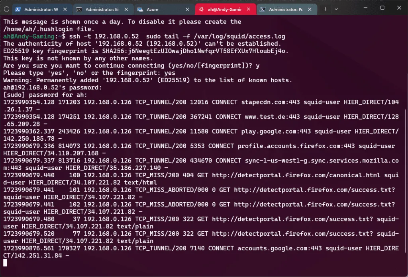Switch to the first Administrator: W tab

click(x=41, y=10)
